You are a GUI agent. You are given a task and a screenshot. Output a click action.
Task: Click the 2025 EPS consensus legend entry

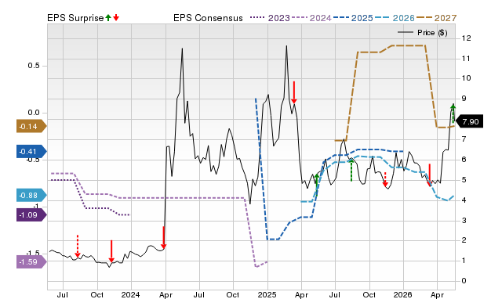pos(353,18)
